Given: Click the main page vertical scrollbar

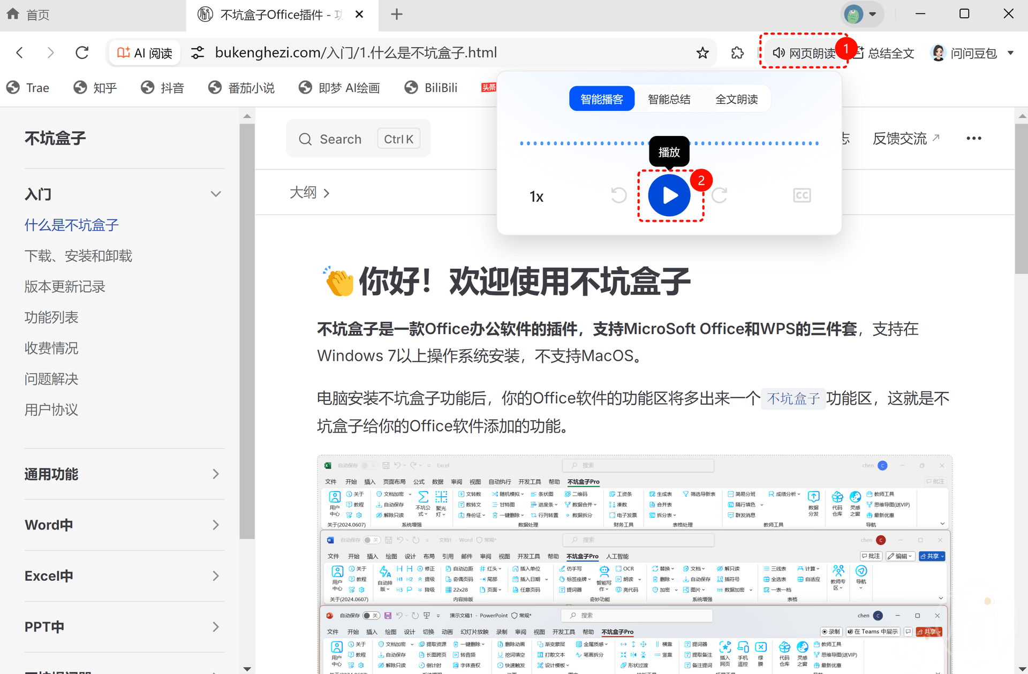Looking at the screenshot, I should click(1022, 198).
